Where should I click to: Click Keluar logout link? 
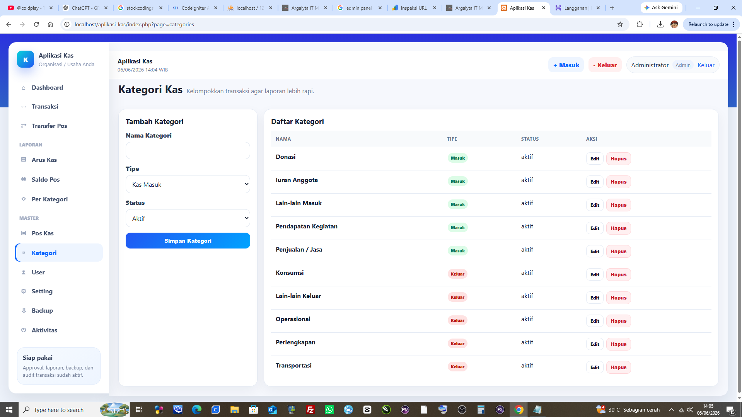[706, 65]
